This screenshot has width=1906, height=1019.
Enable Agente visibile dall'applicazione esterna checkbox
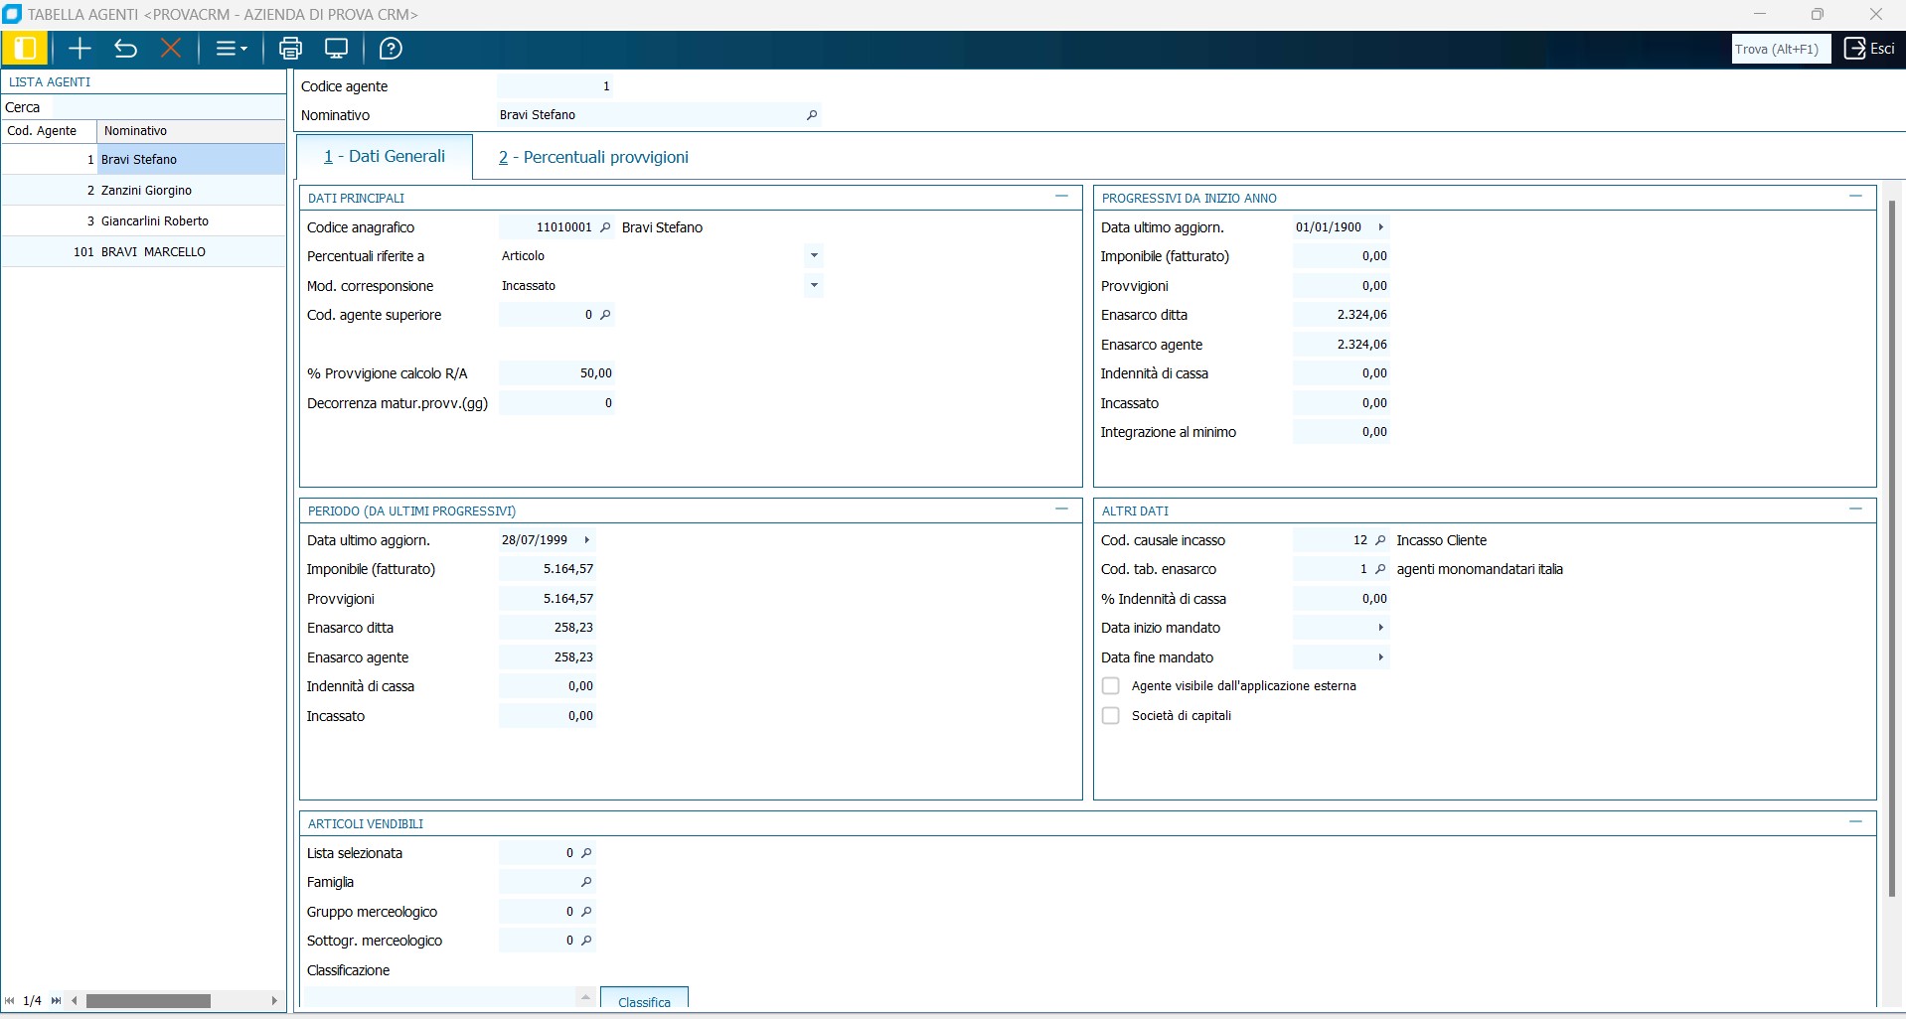pyautogui.click(x=1111, y=686)
